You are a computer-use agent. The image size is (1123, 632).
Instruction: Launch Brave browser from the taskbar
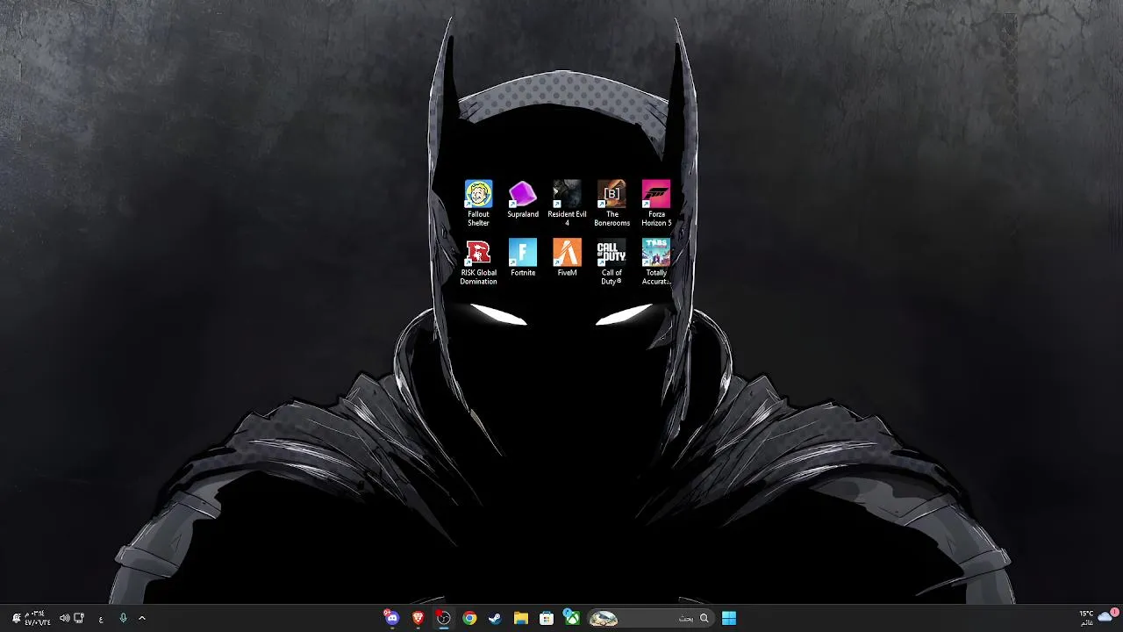(x=418, y=618)
